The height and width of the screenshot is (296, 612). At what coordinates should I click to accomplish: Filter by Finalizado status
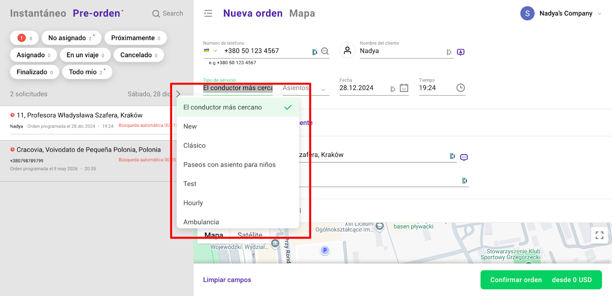[35, 72]
